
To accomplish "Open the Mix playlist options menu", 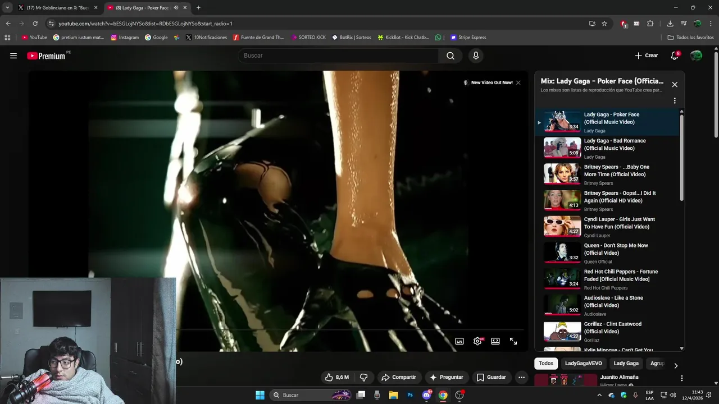I will click(x=675, y=101).
